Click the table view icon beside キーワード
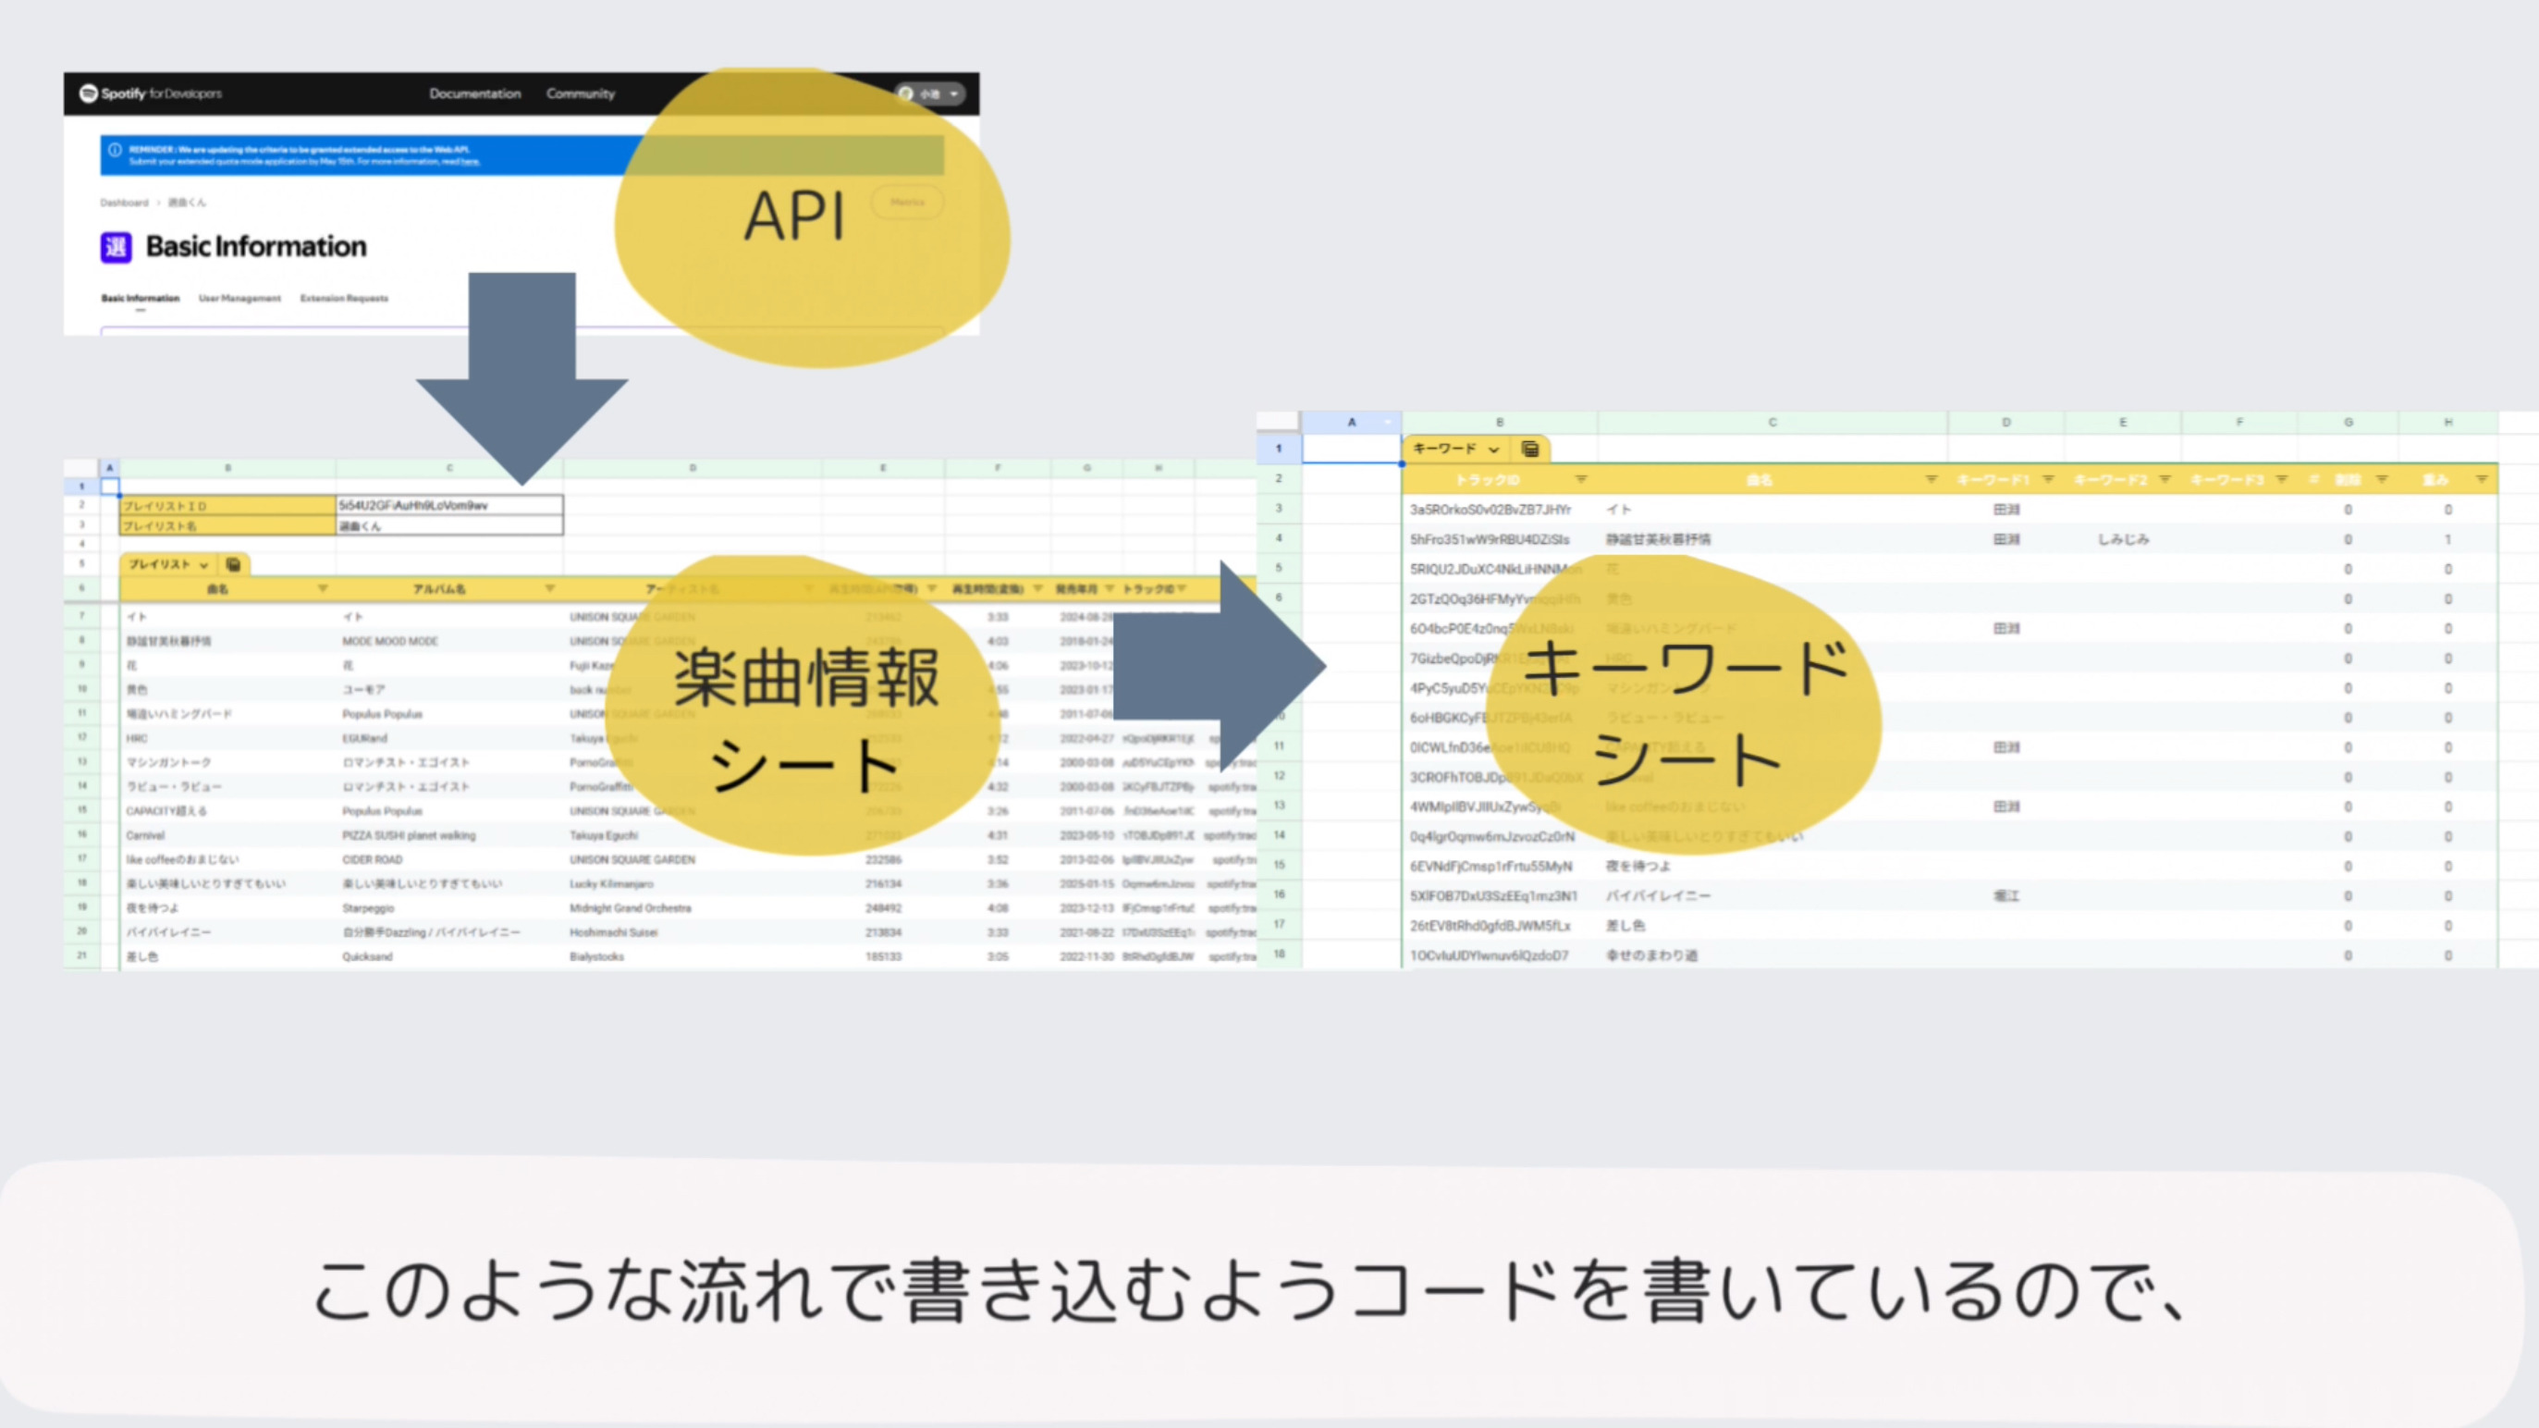The height and width of the screenshot is (1428, 2539). pyautogui.click(x=1529, y=449)
